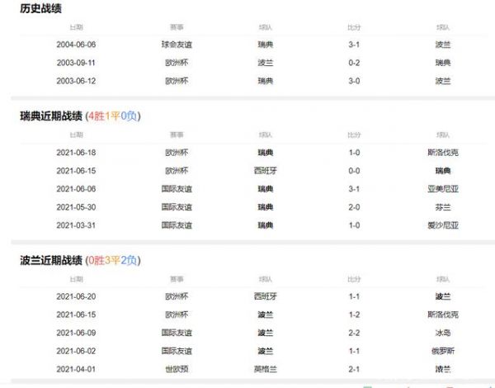
Task: Select the 3平 draw count for Poland
Action: pos(112,260)
